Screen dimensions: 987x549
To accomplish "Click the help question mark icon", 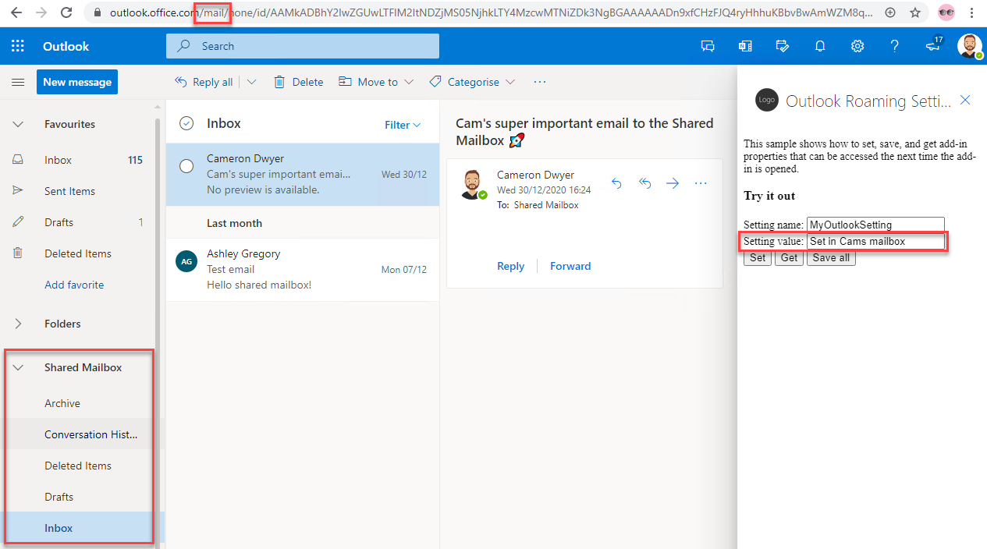I will (x=895, y=46).
